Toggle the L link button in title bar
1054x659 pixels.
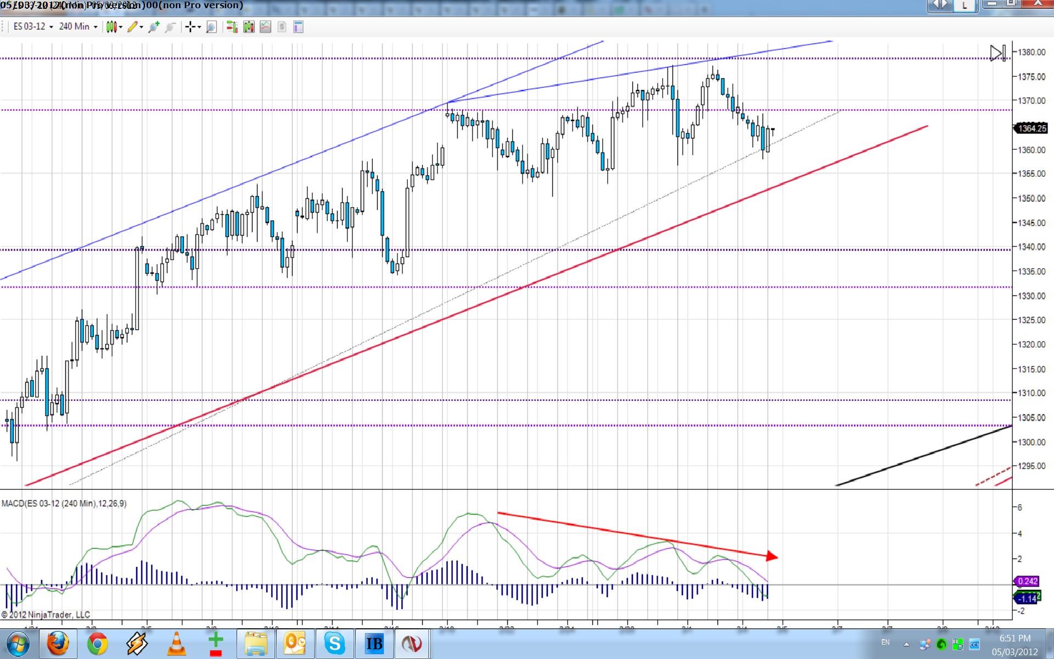point(964,5)
